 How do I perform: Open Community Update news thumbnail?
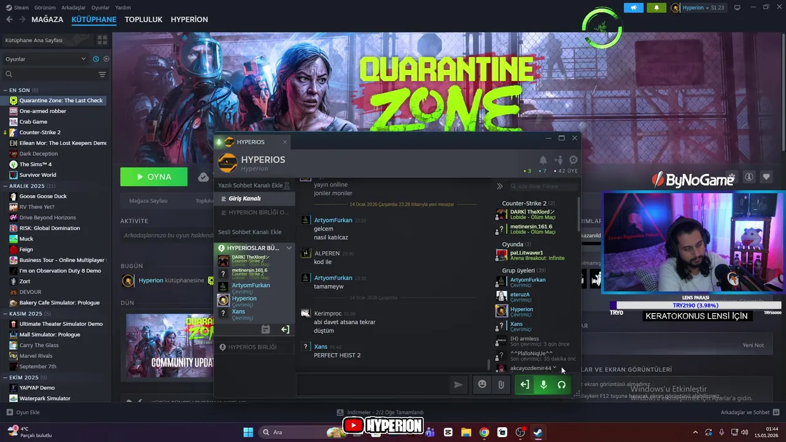(169, 346)
